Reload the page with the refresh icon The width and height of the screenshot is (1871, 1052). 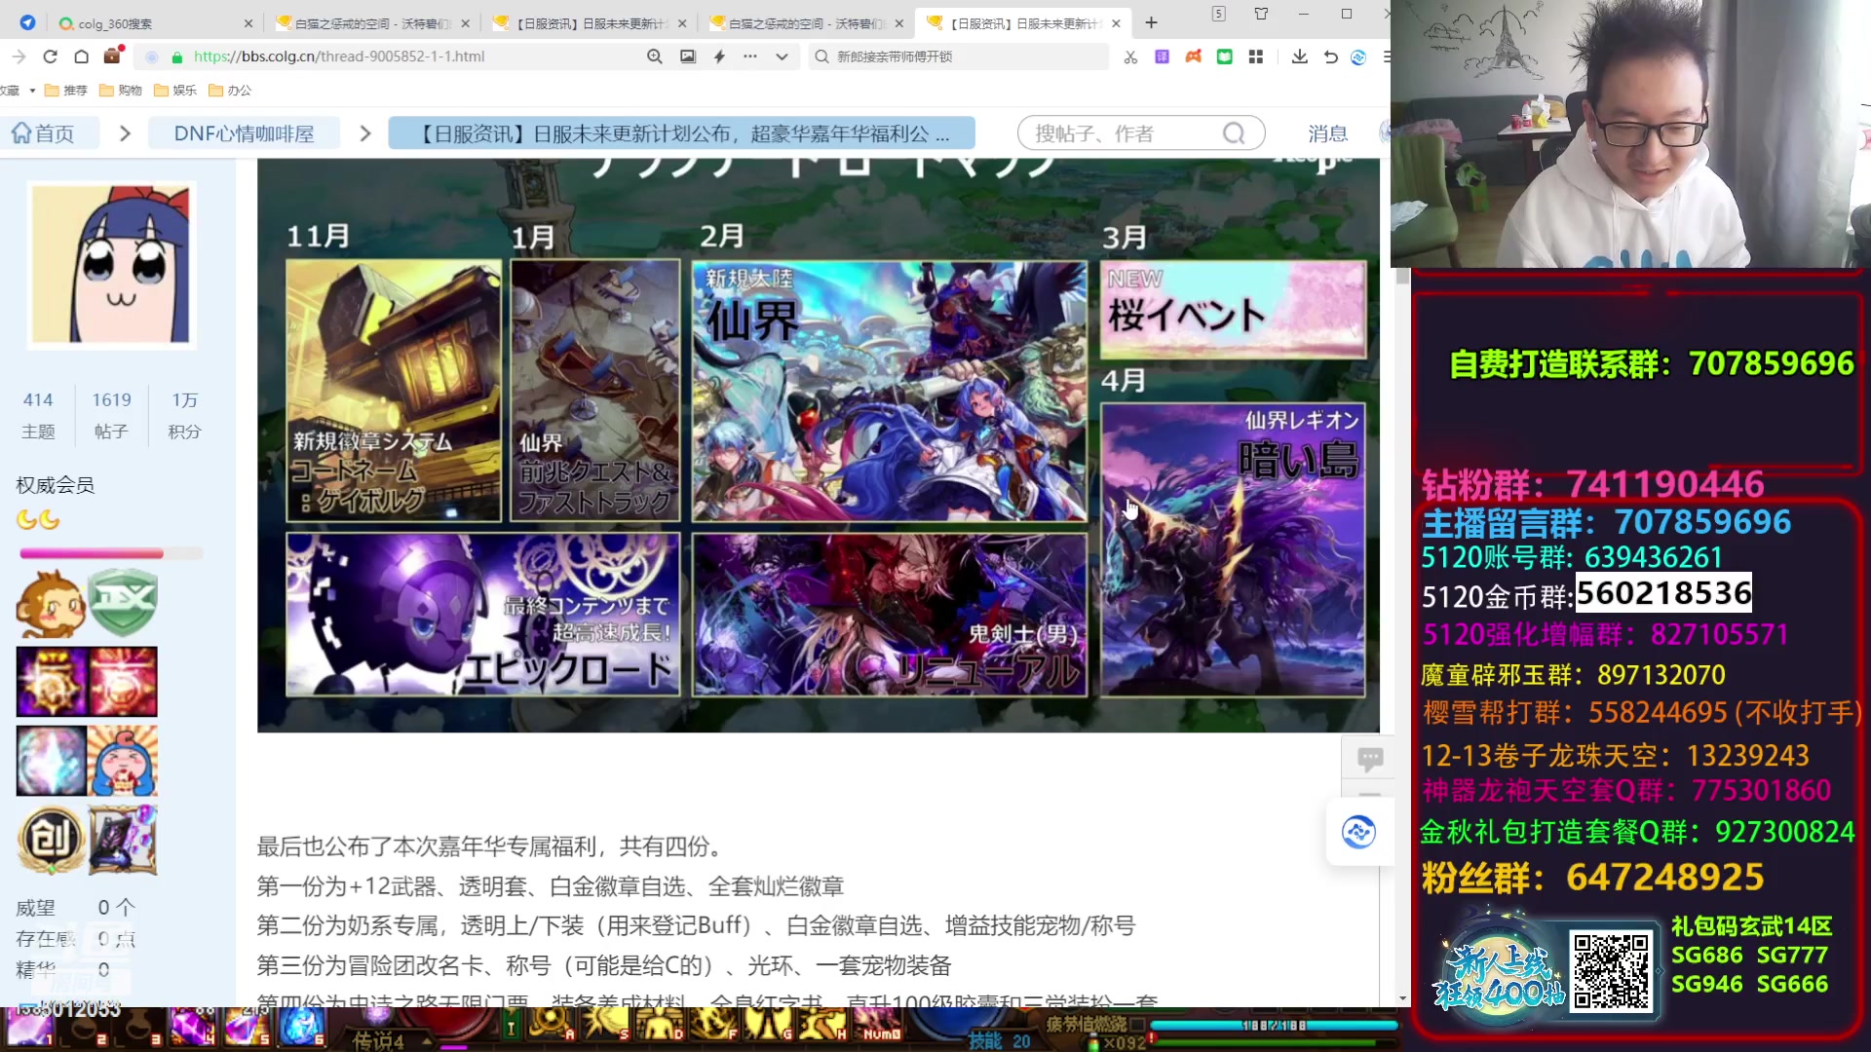point(51,56)
